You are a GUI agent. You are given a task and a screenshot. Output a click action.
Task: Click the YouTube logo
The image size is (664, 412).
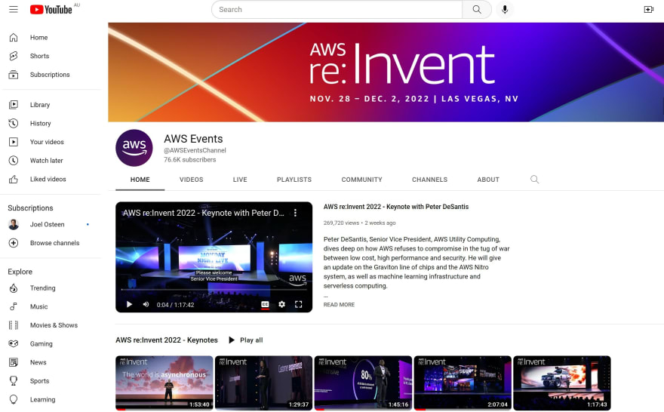pos(51,9)
